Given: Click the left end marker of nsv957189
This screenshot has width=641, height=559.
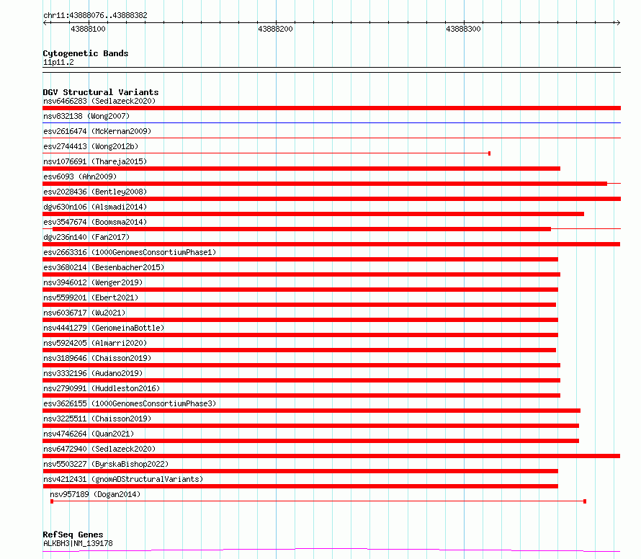Looking at the screenshot, I should (52, 501).
